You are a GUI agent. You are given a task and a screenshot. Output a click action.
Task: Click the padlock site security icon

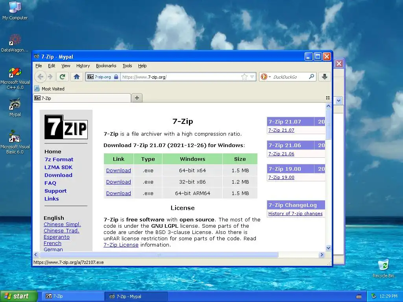click(116, 77)
